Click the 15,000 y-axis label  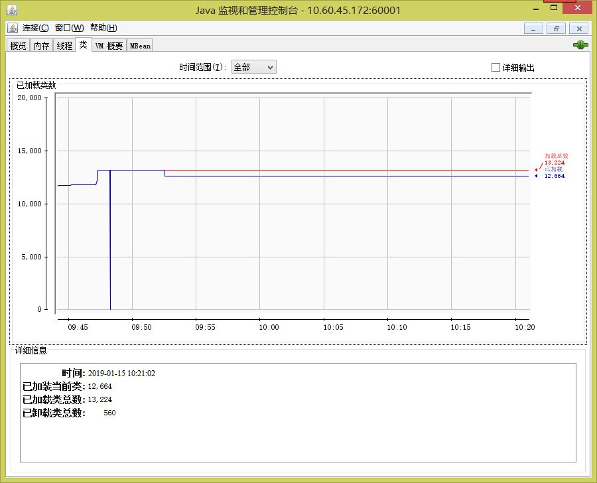[29, 151]
